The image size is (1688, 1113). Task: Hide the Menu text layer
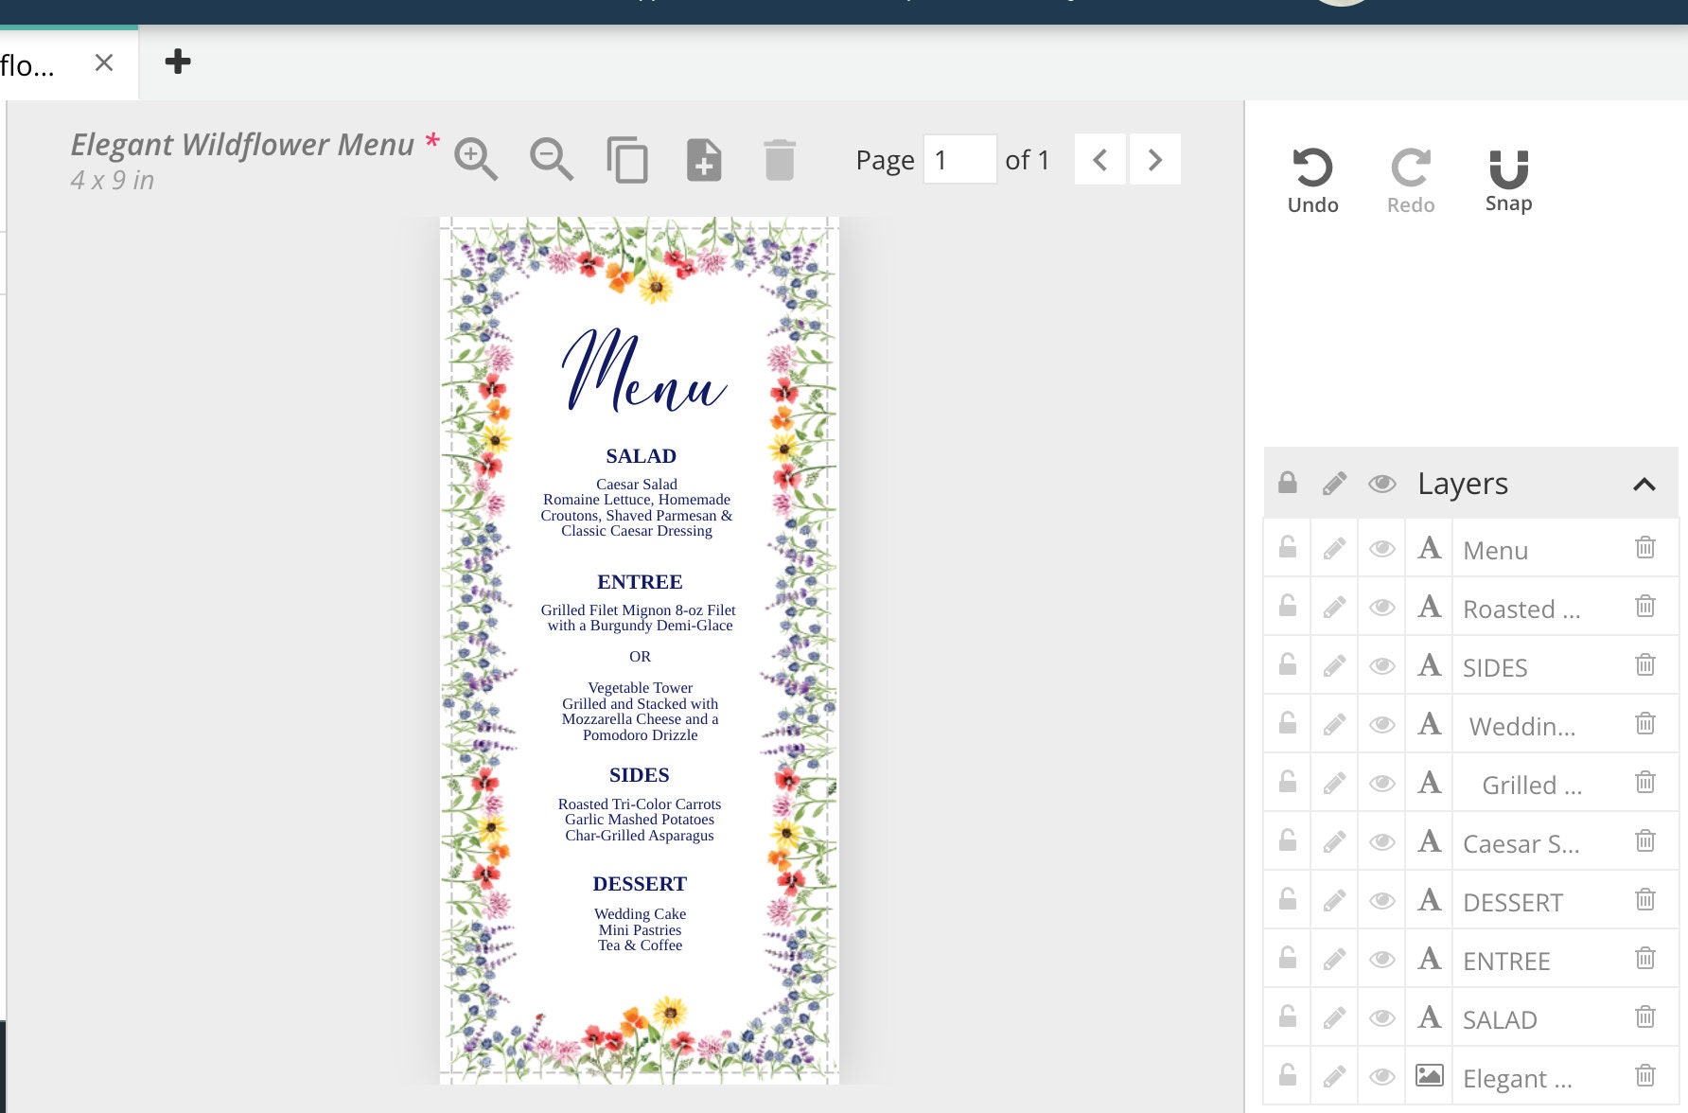(1380, 548)
